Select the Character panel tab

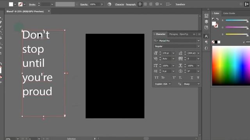pyautogui.click(x=161, y=34)
